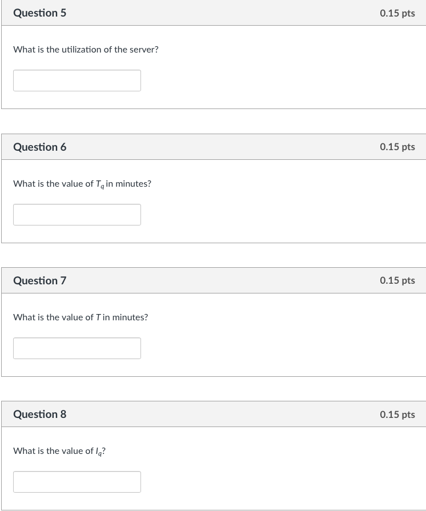Click the 0.15 pts label on Question 7
Viewport: 426px width, 511px height.
[397, 280]
